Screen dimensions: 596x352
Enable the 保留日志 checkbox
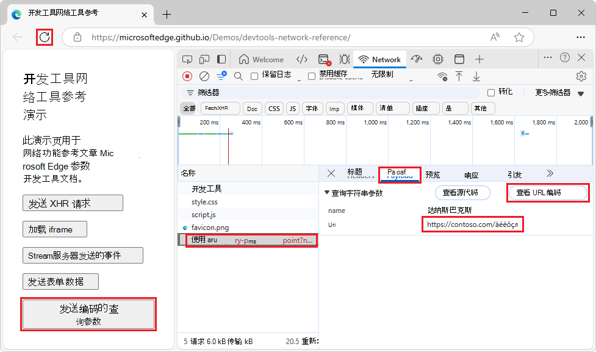coord(254,76)
